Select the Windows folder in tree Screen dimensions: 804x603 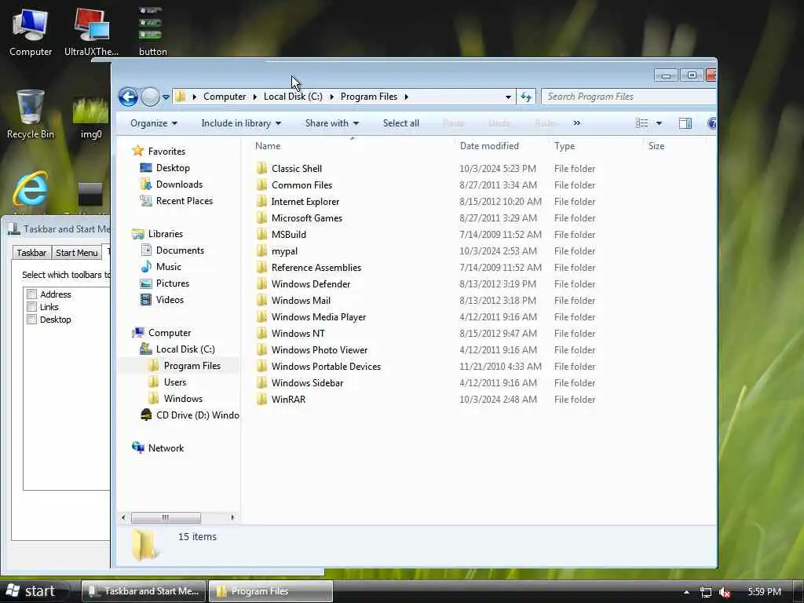pos(183,398)
